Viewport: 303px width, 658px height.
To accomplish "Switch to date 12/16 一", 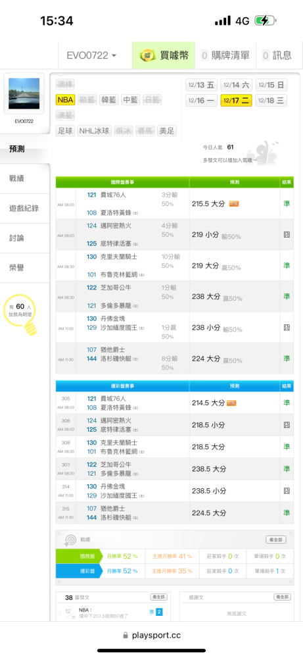I will tap(201, 101).
